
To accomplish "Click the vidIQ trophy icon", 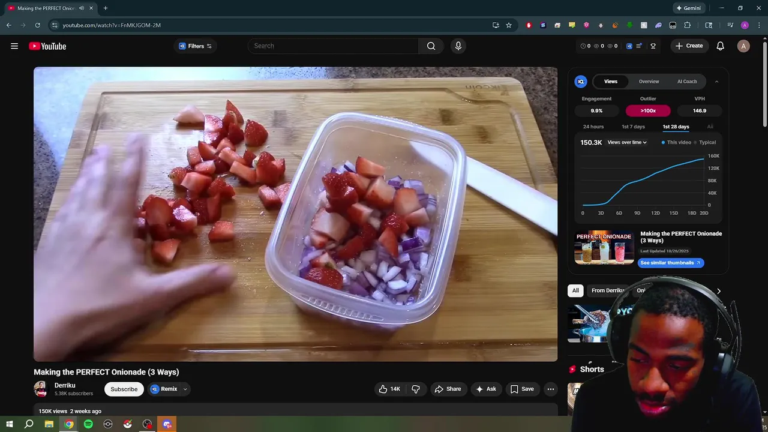I will [653, 46].
